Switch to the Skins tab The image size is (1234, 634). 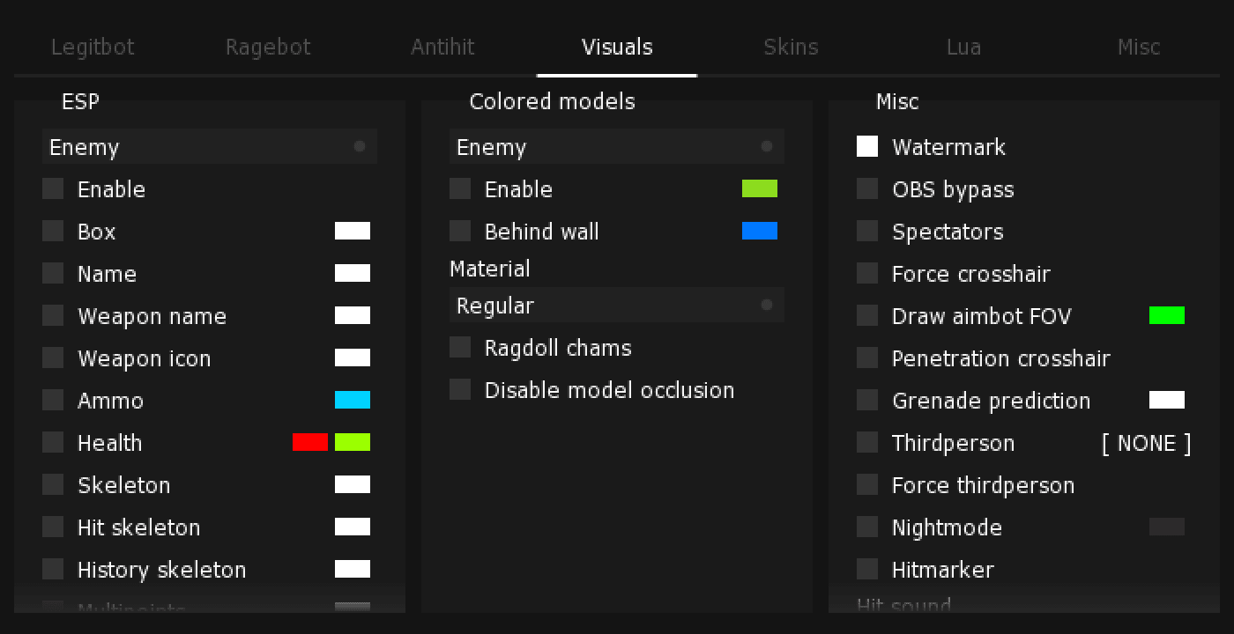[791, 47]
